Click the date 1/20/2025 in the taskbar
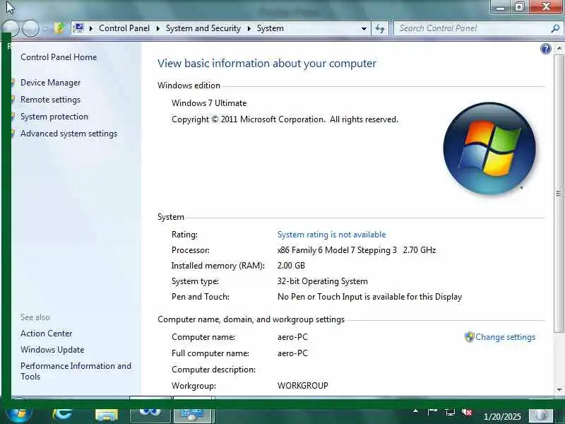The width and height of the screenshot is (565, 424). [502, 416]
